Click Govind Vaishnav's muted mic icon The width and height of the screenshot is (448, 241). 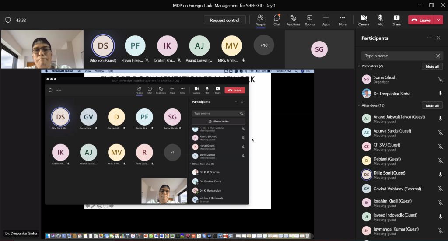(x=440, y=189)
